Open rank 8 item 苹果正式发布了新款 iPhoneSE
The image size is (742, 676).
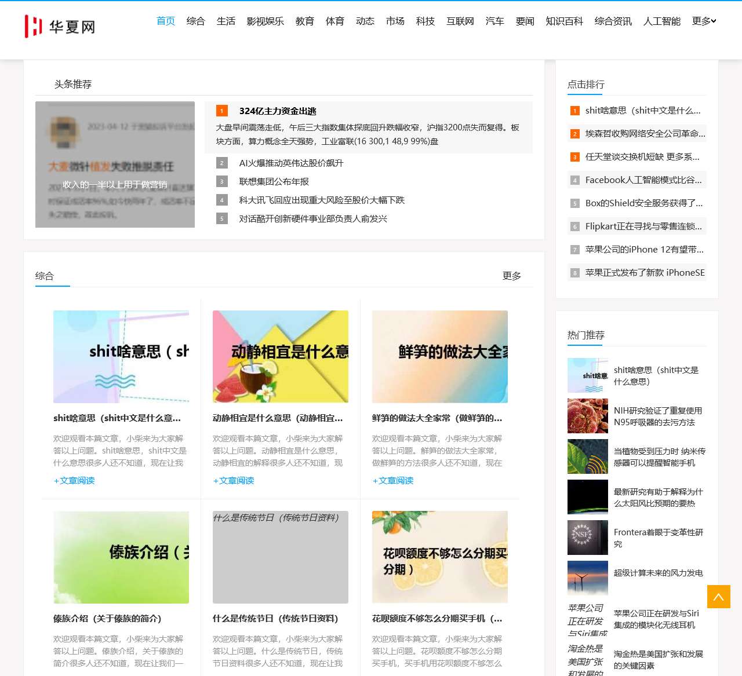click(645, 272)
